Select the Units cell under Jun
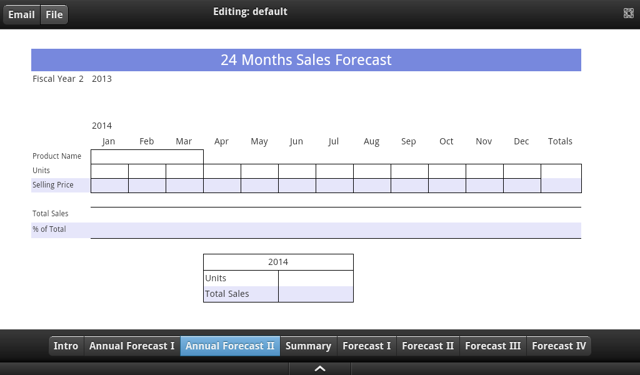 click(x=297, y=171)
